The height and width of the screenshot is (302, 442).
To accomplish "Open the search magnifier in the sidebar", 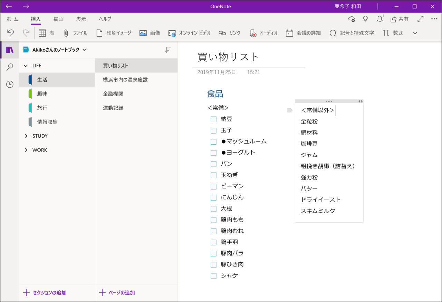I will tap(10, 67).
